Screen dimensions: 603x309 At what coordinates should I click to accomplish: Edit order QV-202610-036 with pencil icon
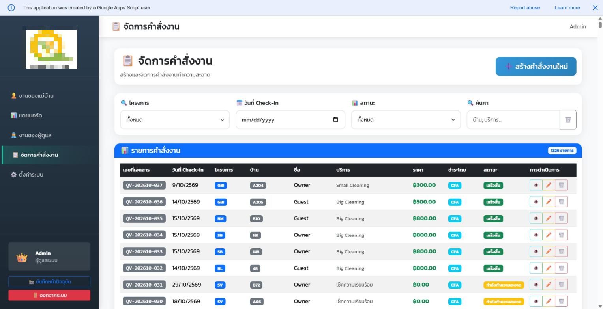[x=549, y=202]
